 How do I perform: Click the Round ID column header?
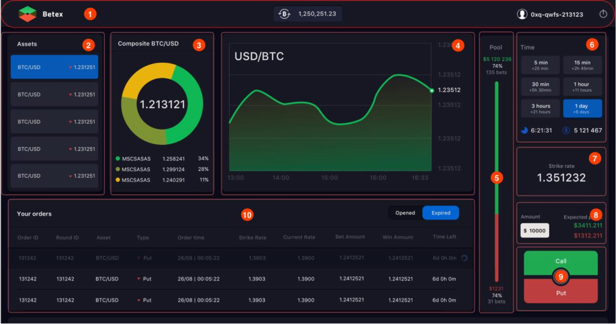pyautogui.click(x=67, y=237)
